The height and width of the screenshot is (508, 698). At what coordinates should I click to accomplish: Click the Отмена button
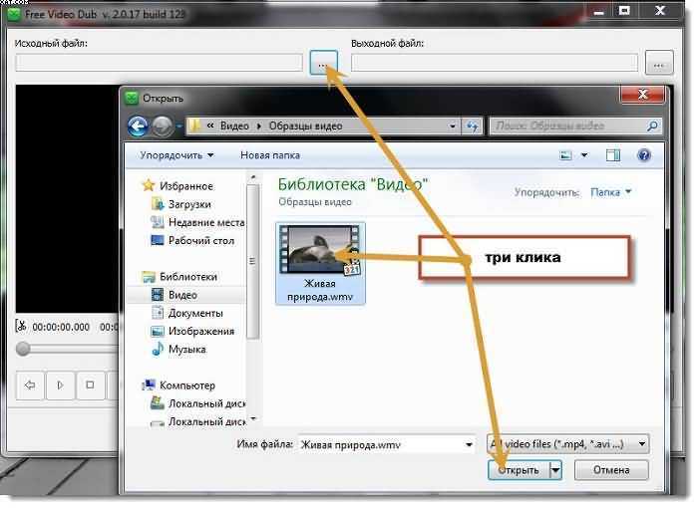coord(611,470)
